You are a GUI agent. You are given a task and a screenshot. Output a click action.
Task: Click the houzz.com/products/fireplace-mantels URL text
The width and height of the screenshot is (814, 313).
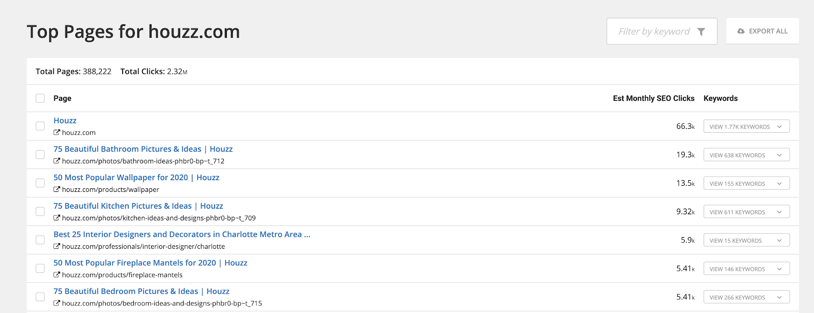122,275
